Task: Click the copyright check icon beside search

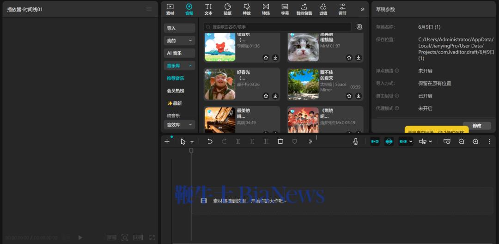Action: click(359, 27)
